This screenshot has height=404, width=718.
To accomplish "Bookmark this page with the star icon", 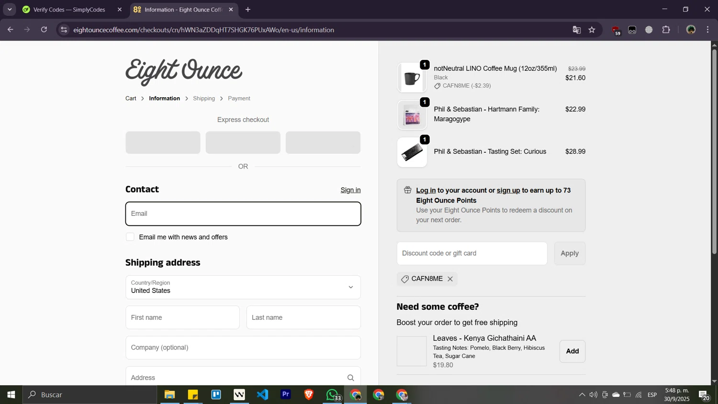I will 592,30.
